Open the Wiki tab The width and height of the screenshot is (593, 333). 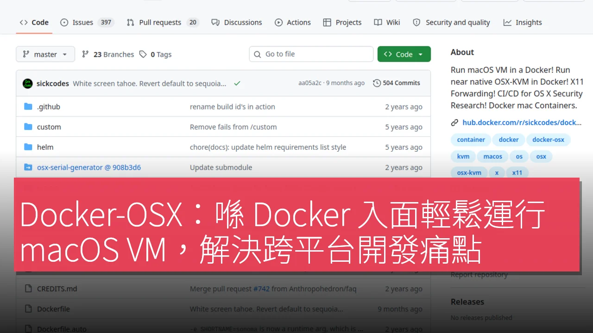pyautogui.click(x=387, y=22)
